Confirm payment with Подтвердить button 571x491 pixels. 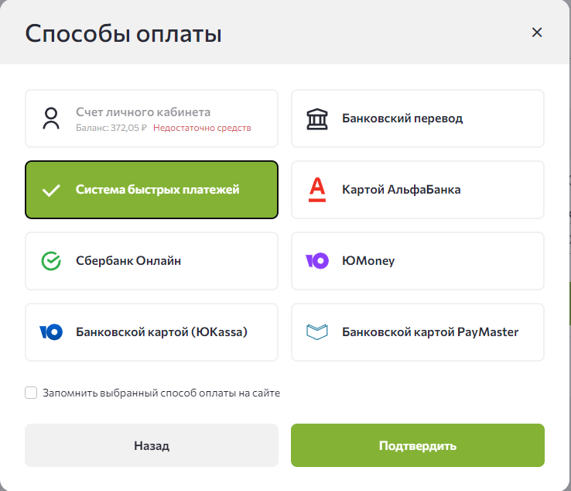coord(418,445)
